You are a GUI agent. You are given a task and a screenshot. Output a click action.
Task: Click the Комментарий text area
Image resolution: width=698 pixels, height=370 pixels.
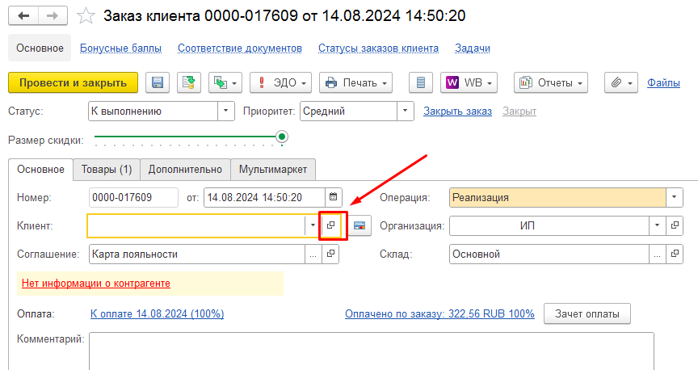pos(372,351)
